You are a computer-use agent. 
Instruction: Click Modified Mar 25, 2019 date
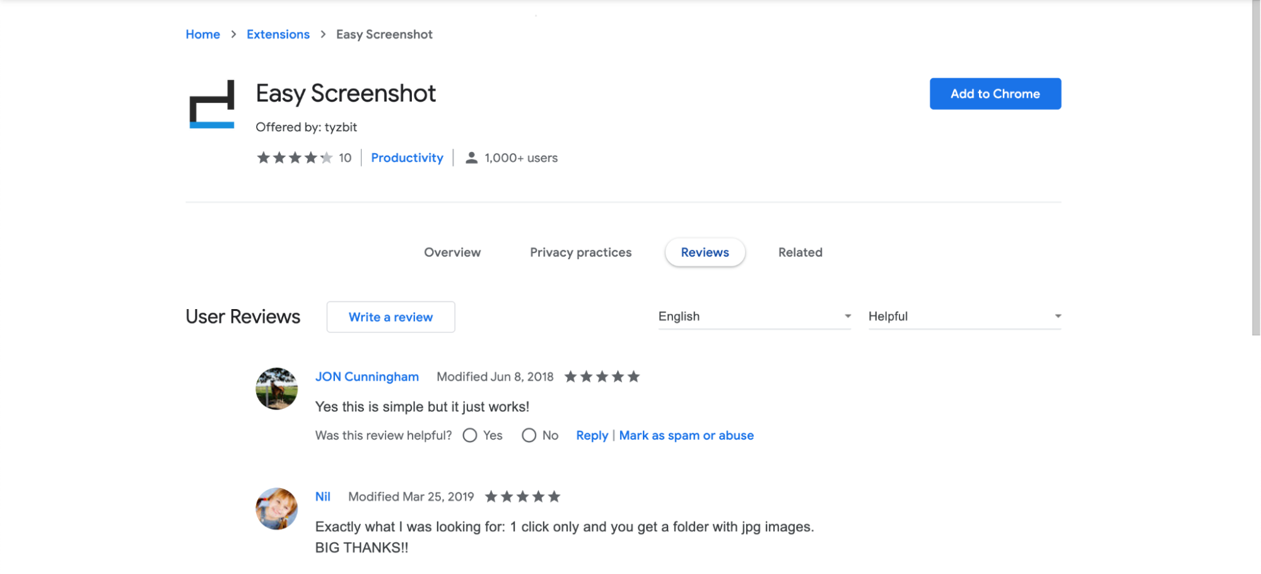(x=411, y=496)
